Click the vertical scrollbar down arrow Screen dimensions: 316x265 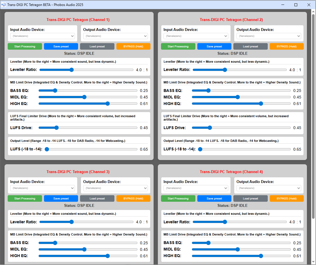pyautogui.click(x=313, y=262)
